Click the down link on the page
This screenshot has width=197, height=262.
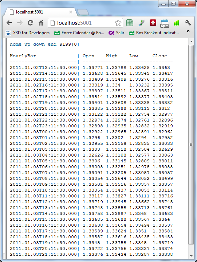tap(39, 44)
